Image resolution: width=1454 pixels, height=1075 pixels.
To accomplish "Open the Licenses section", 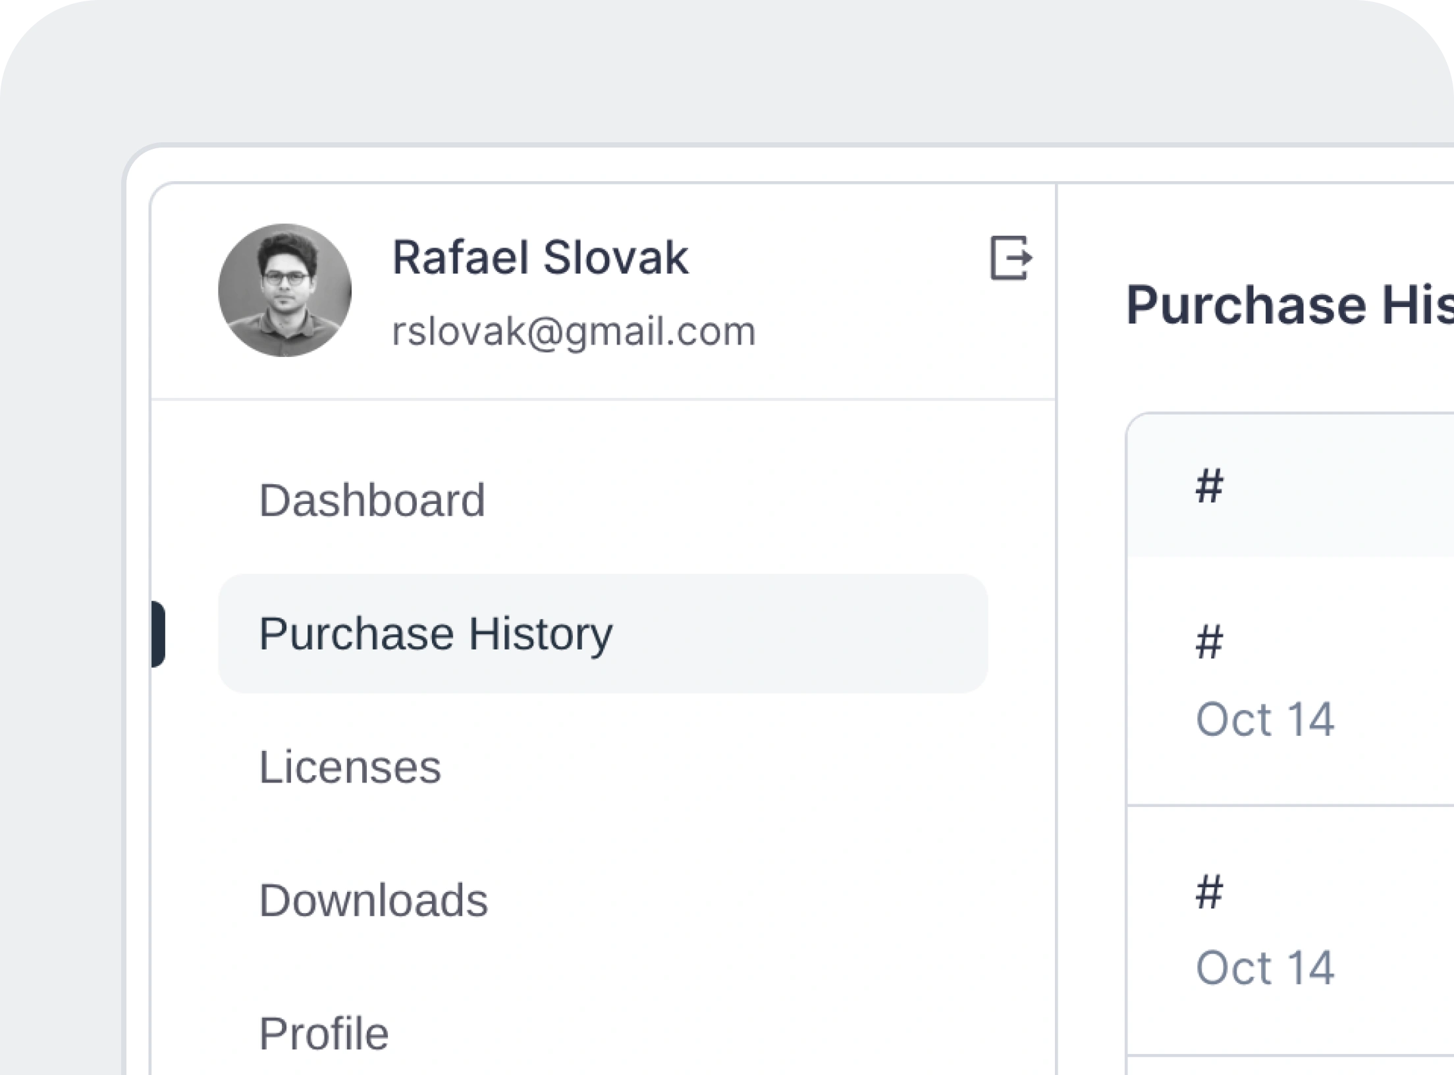I will click(x=350, y=767).
